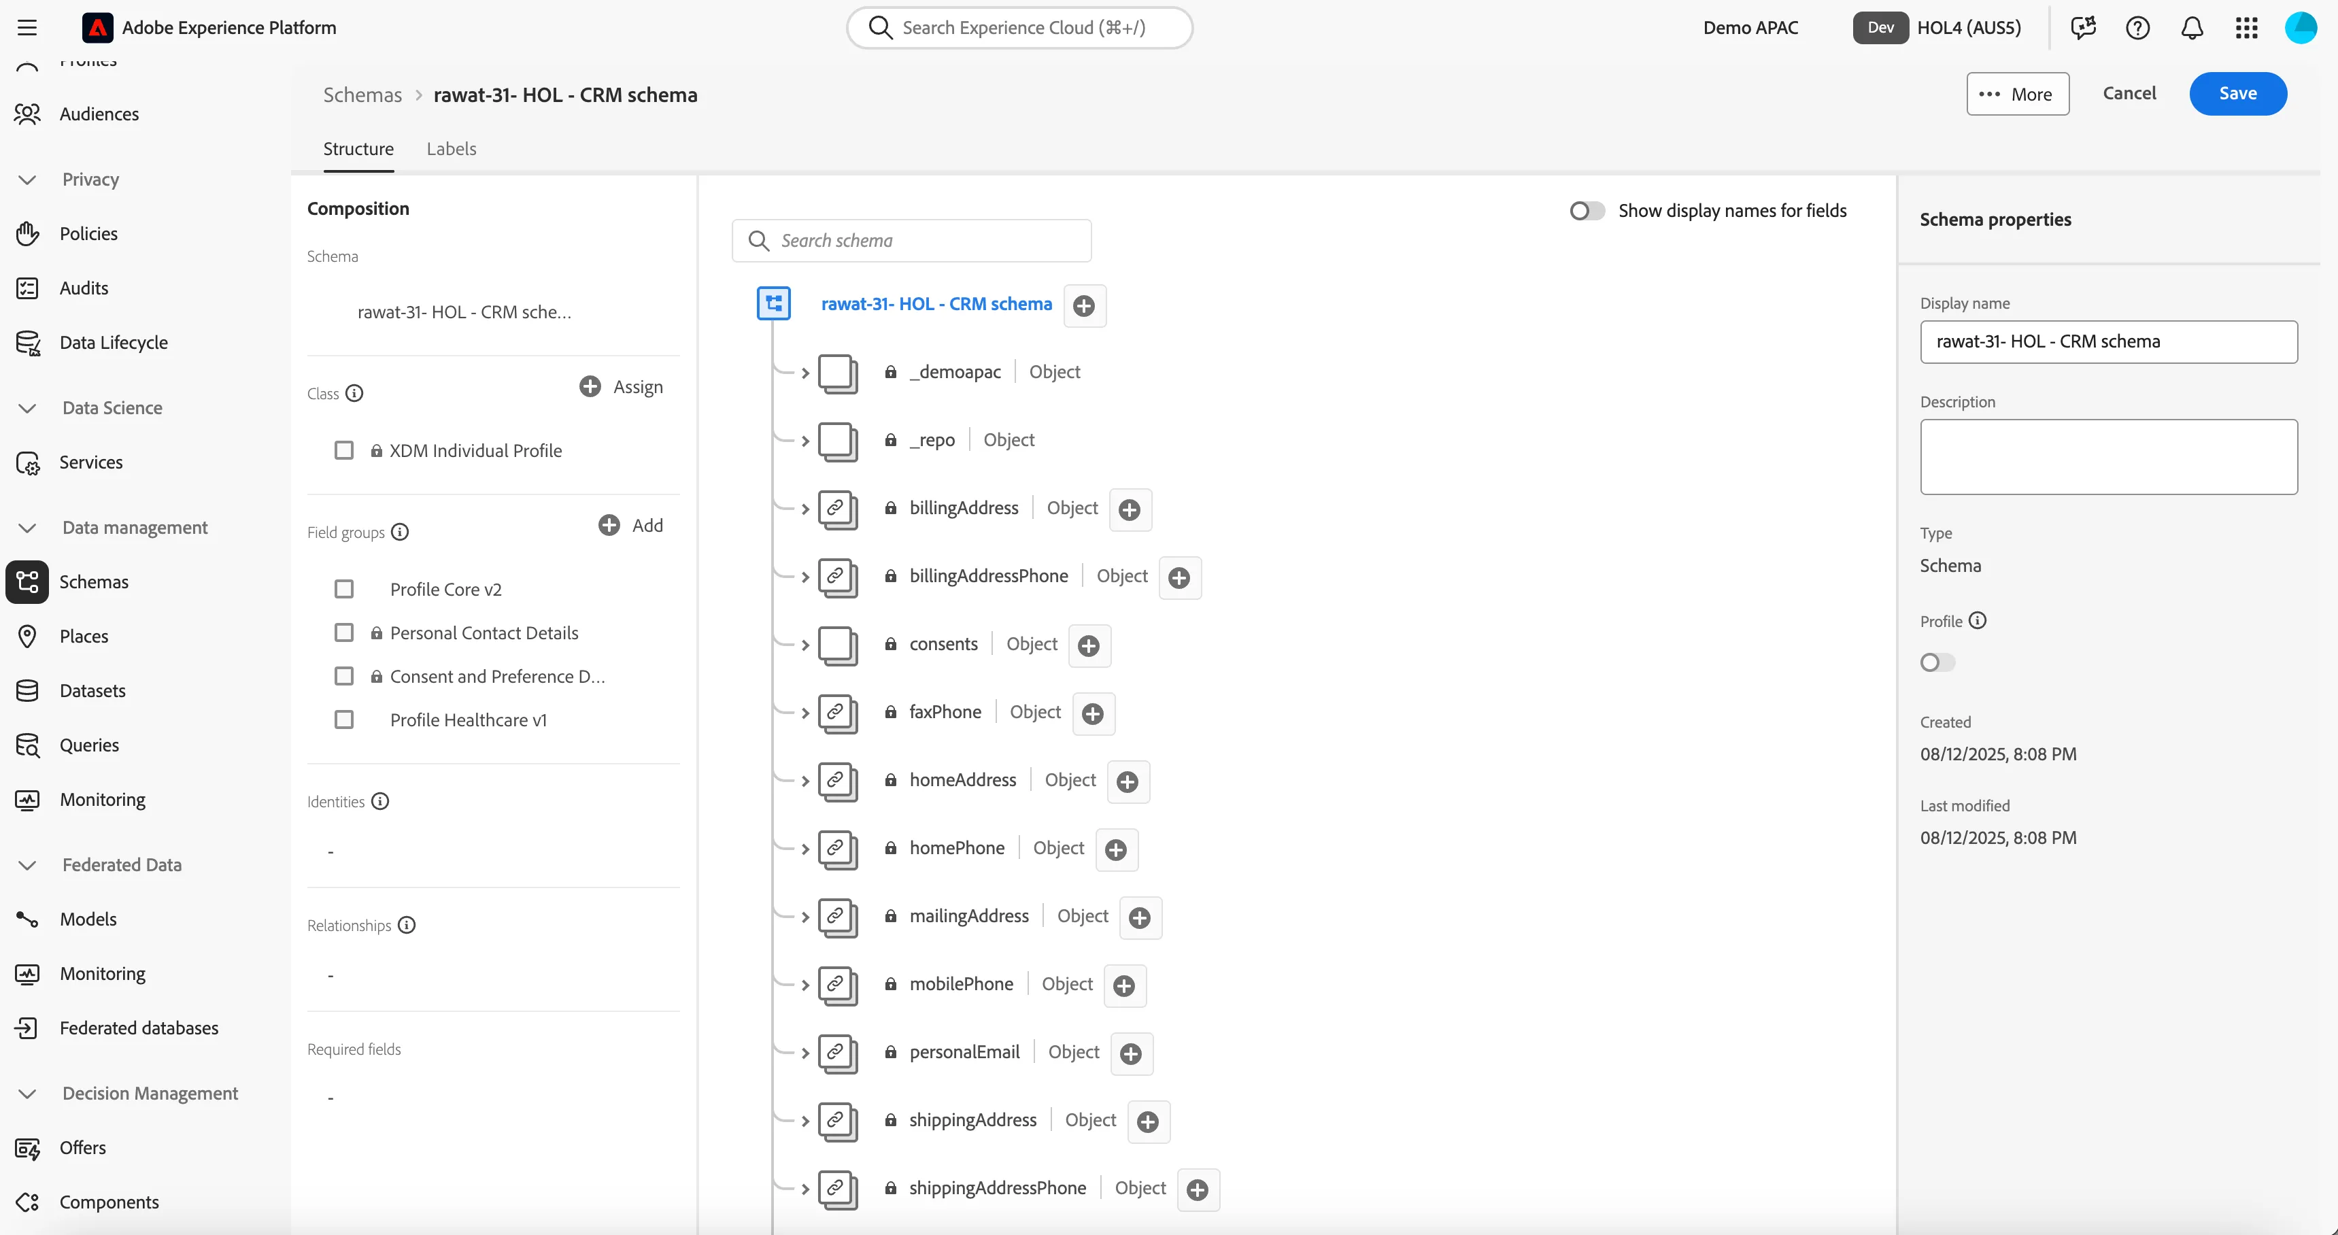This screenshot has width=2338, height=1235.
Task: Check the Personal Contact Details checkbox
Action: tap(344, 632)
